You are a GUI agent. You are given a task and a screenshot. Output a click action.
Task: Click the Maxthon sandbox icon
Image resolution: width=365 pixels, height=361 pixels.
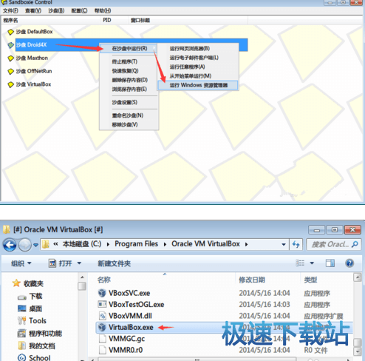coord(10,58)
